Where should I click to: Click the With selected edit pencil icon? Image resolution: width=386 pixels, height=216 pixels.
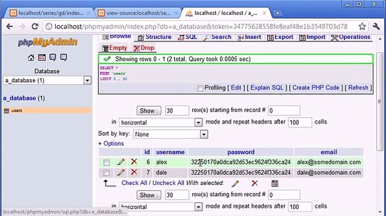[x=235, y=183]
